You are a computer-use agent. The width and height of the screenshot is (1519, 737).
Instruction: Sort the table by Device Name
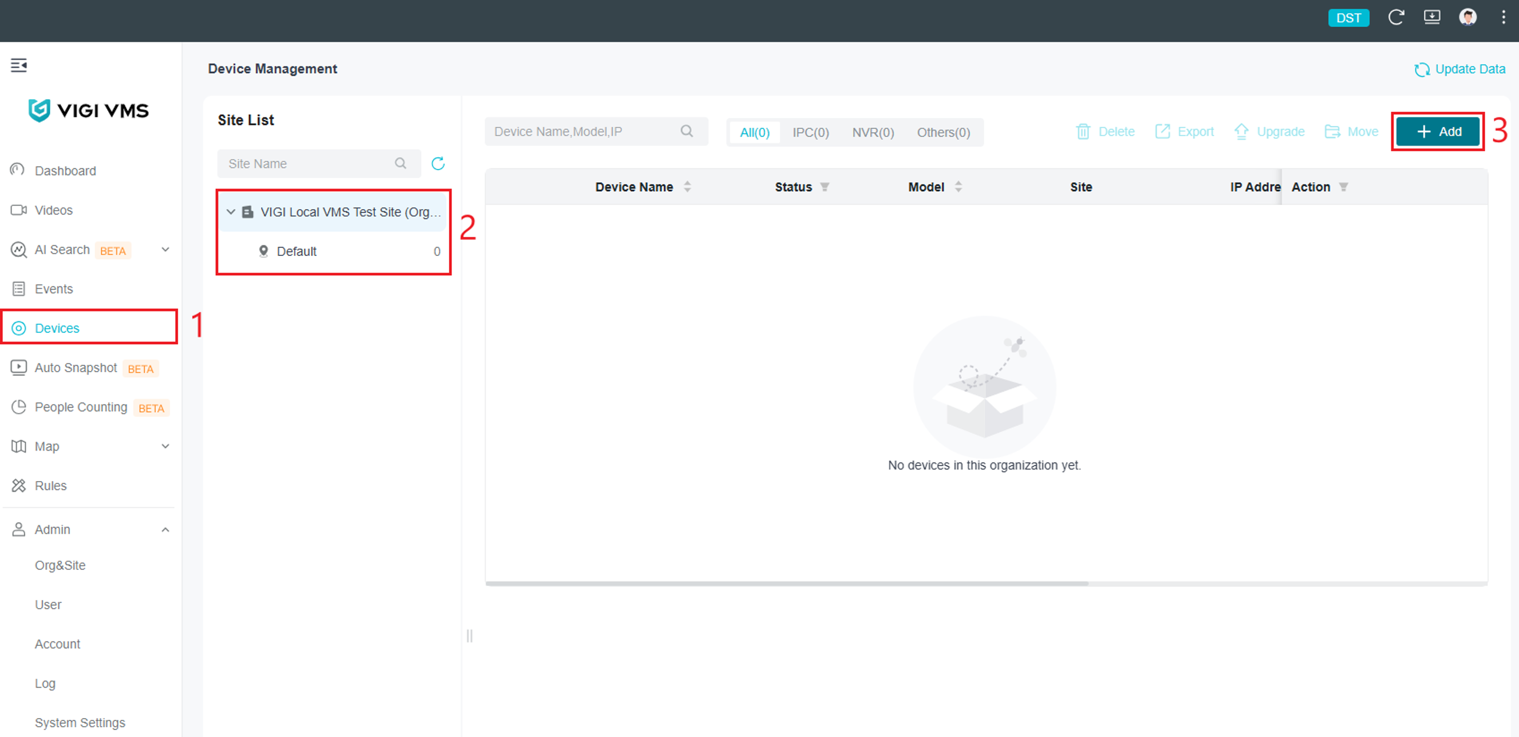(x=687, y=187)
